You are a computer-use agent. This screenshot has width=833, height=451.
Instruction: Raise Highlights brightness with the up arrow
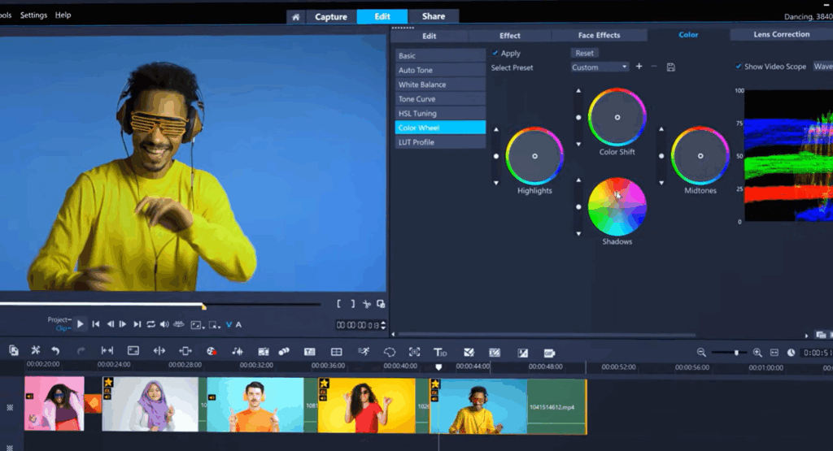(x=496, y=129)
